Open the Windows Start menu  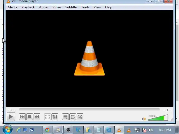[8, 130]
